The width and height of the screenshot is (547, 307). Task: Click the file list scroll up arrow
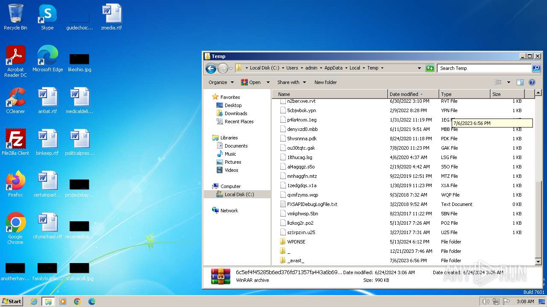point(538,93)
